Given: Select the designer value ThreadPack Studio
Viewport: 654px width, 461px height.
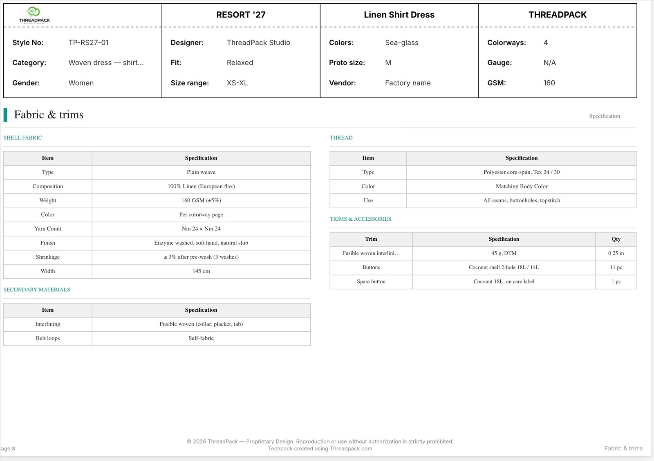Looking at the screenshot, I should (x=258, y=42).
